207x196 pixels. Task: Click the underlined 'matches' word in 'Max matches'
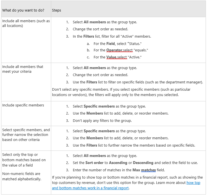148,170
